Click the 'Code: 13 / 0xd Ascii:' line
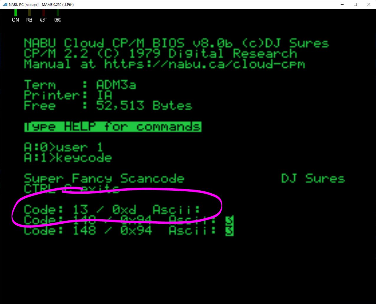 [112, 210]
